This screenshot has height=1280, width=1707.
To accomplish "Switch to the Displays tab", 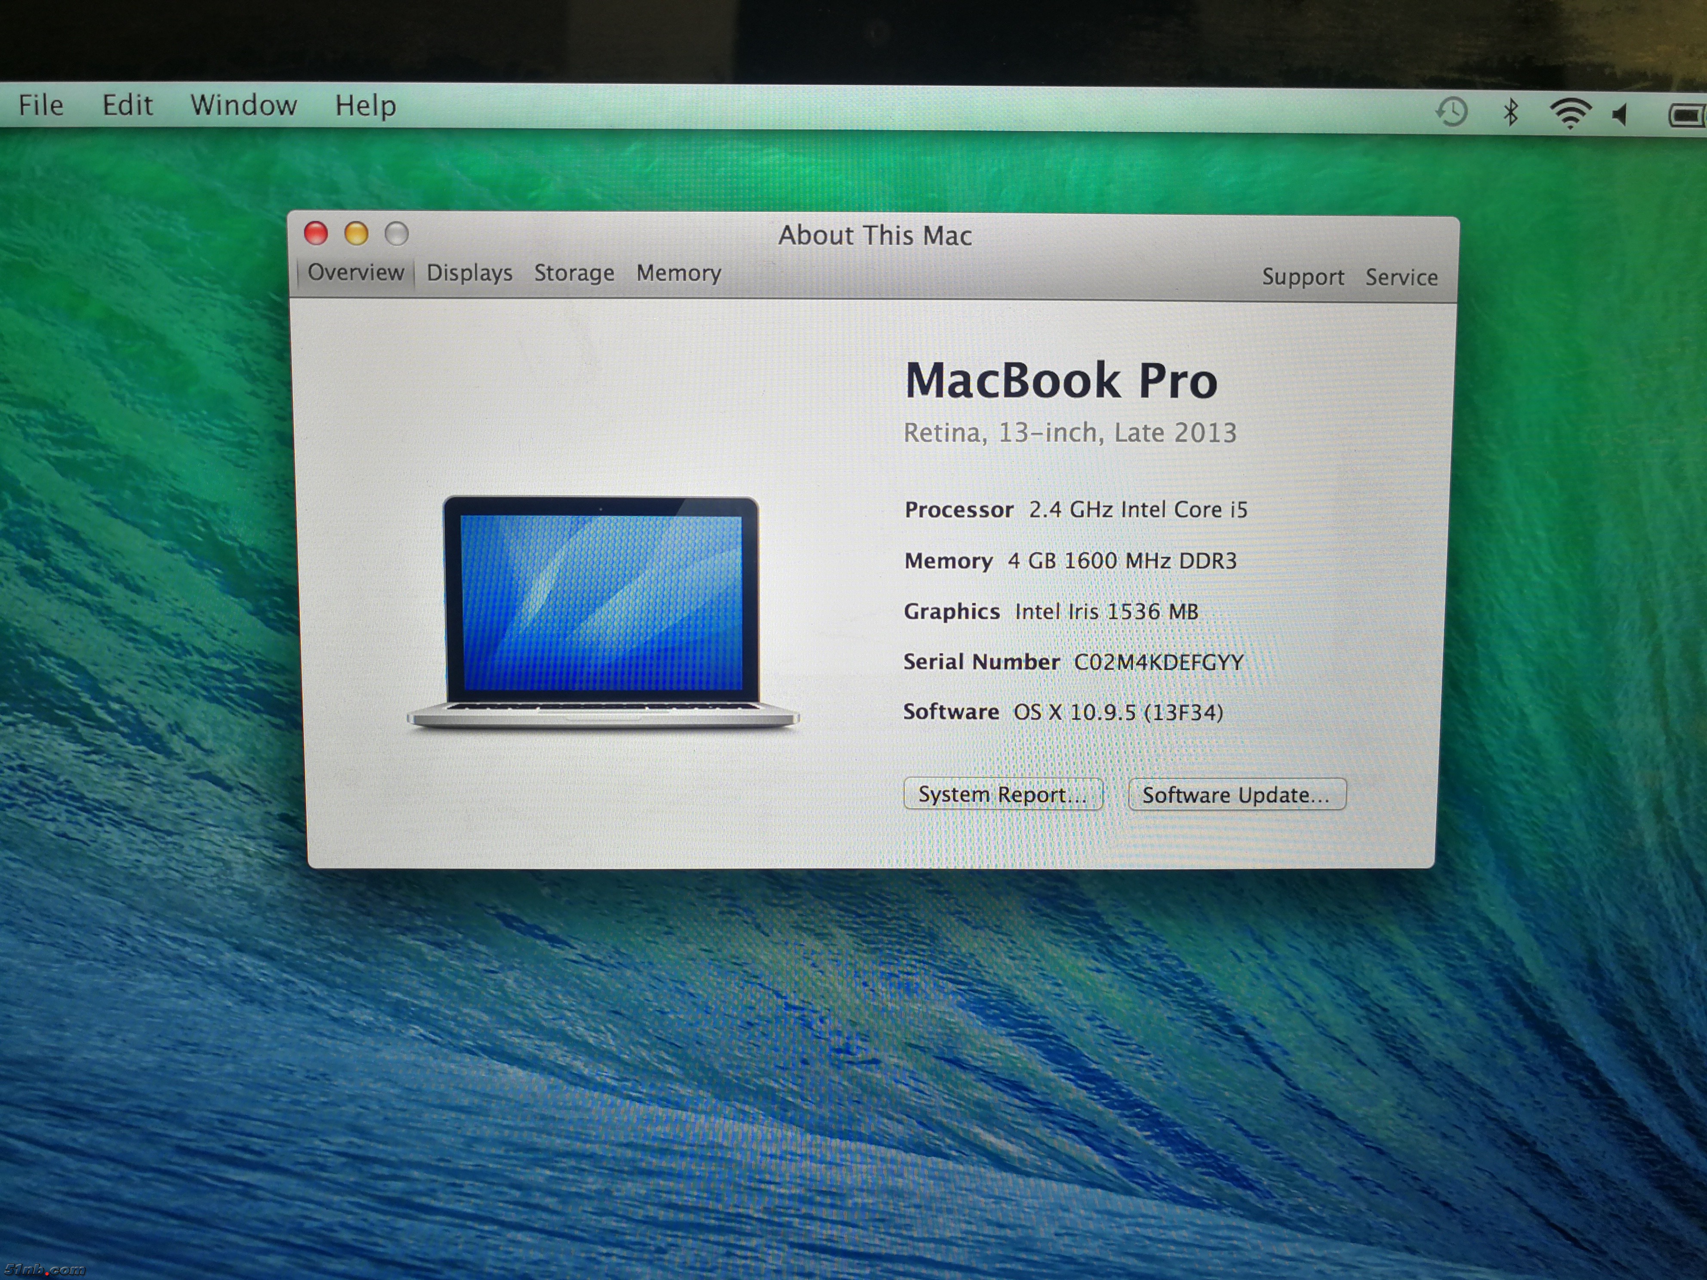I will point(469,273).
